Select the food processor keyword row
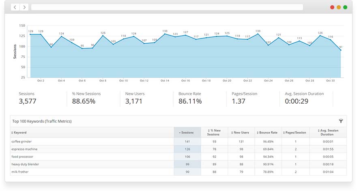The image size is (357, 191). pos(23,157)
